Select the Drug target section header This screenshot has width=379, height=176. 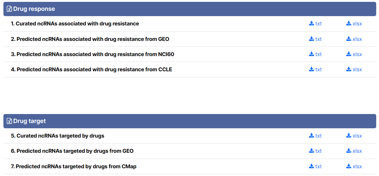[190, 121]
